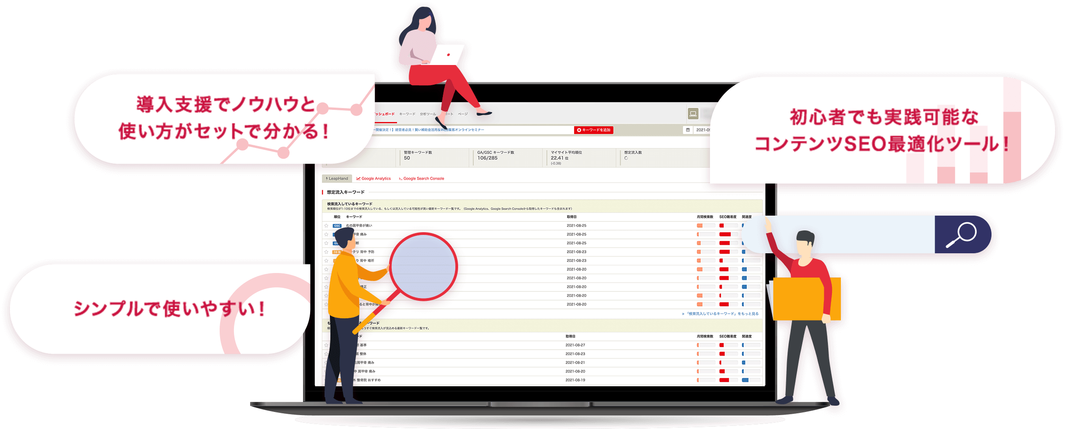This screenshot has height=429, width=1065.
Task: Click the 想定流入数 stat label
Action: (x=633, y=153)
